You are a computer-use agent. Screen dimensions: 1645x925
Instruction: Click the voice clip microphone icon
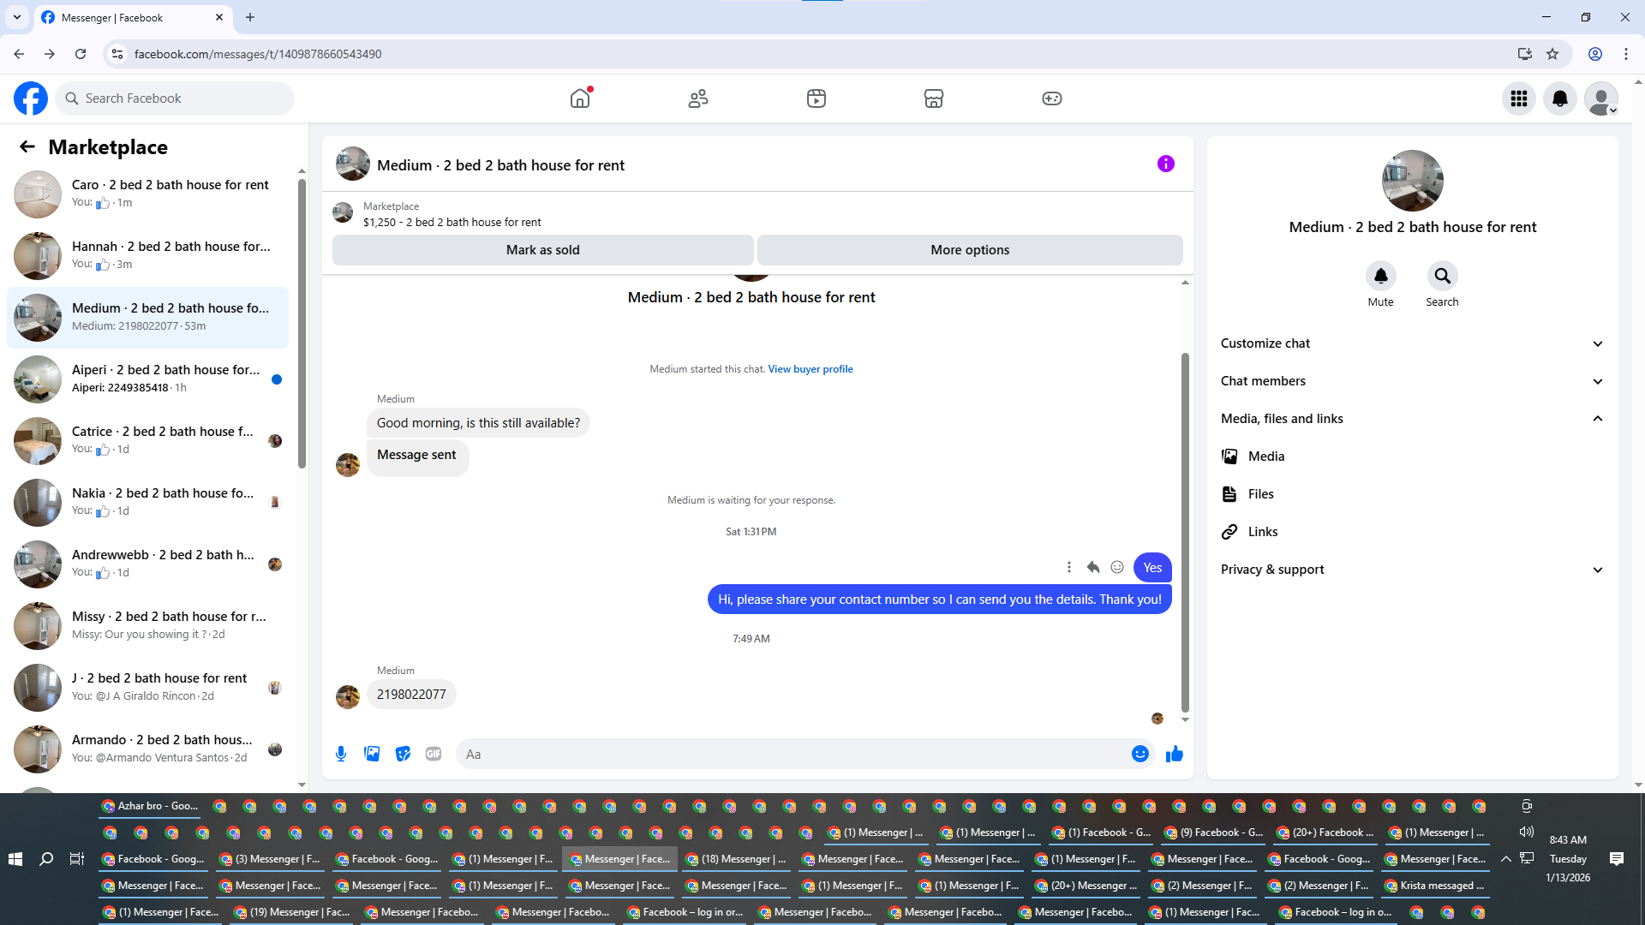341,754
